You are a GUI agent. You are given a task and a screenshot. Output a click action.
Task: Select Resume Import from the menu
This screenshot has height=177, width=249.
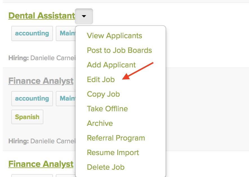click(113, 153)
